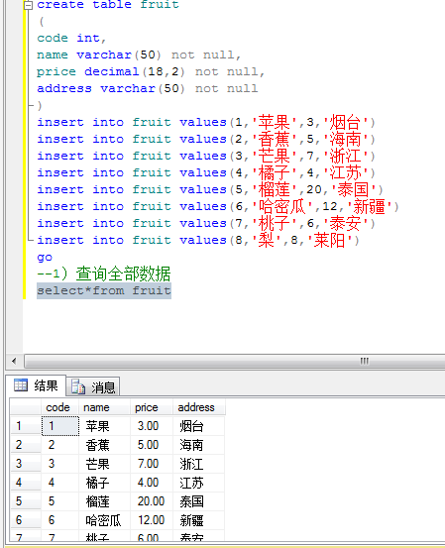Viewport: 445px width, 548px height.
Task: Click the 查询全部数据 comment line
Action: [104, 274]
